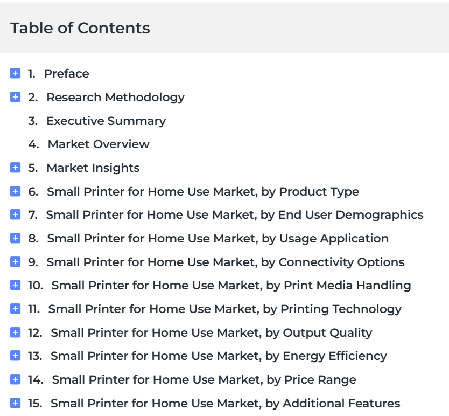Click plus icon beside Connectivity Options
This screenshot has width=449, height=416.
(15, 262)
